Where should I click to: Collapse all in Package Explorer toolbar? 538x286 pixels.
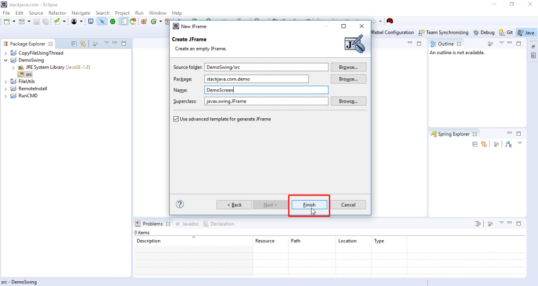(74, 44)
